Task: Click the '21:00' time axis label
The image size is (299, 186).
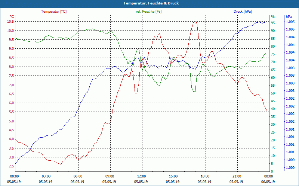Action: (237, 176)
